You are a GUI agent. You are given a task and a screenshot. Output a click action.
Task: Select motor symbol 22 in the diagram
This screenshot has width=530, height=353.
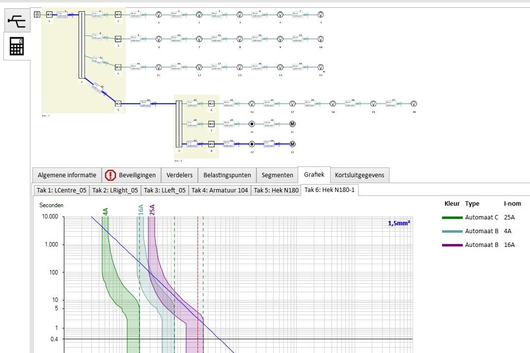click(292, 144)
